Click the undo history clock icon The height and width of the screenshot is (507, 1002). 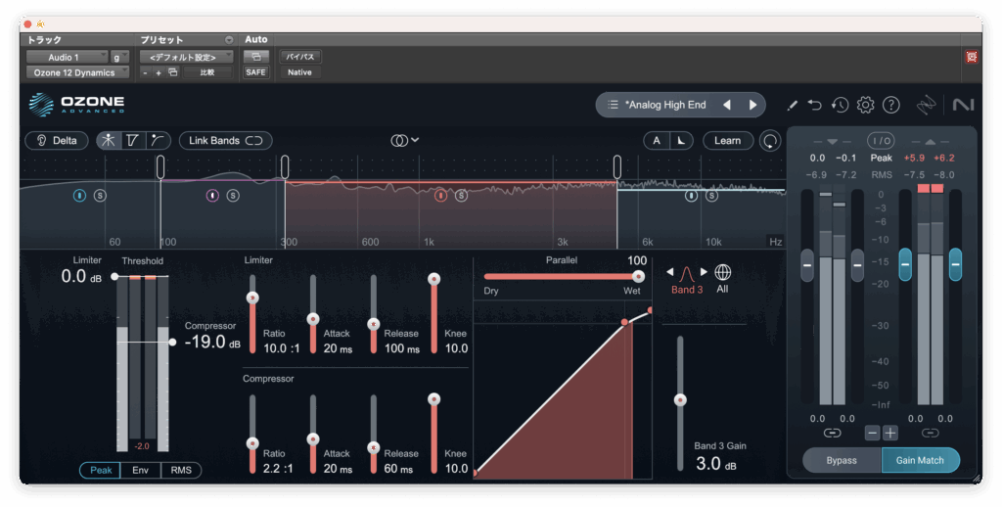(x=840, y=105)
